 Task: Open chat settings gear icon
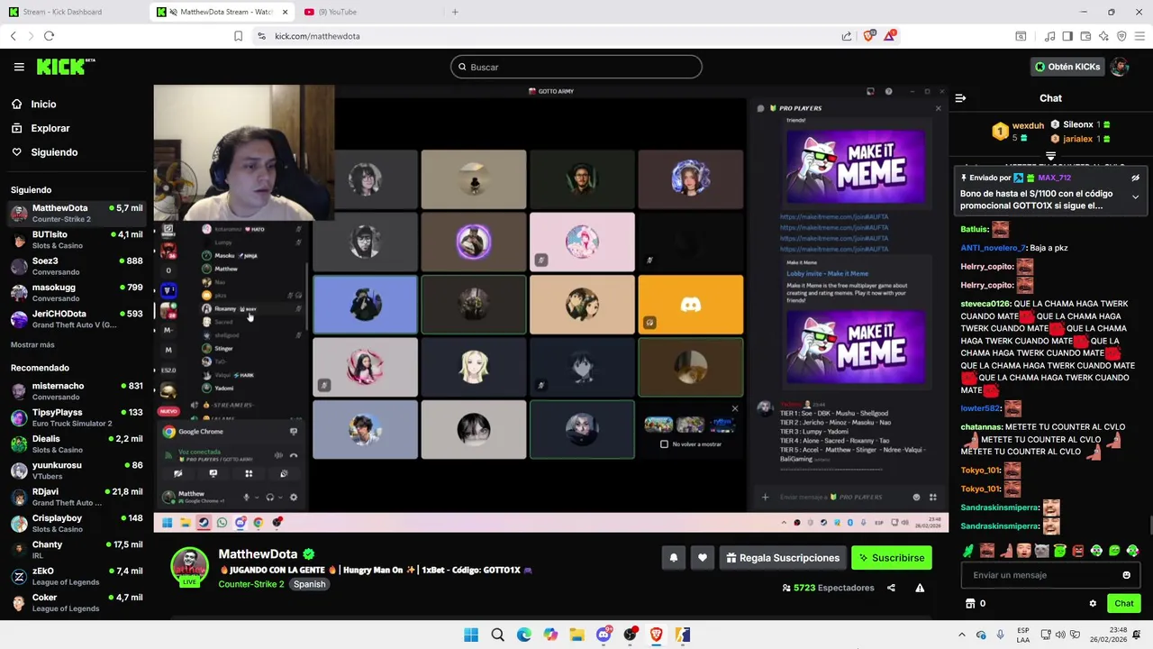1093,604
